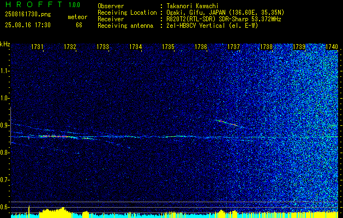Image resolution: width=343 pixels, height=218 pixels.
Task: Click the meteor count value 66
Action: click(79, 25)
